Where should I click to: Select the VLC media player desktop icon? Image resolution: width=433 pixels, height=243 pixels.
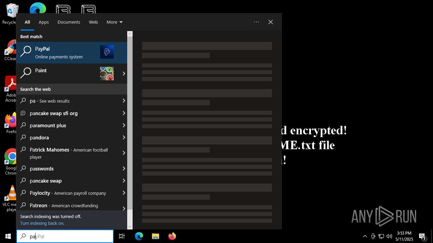[10, 198]
